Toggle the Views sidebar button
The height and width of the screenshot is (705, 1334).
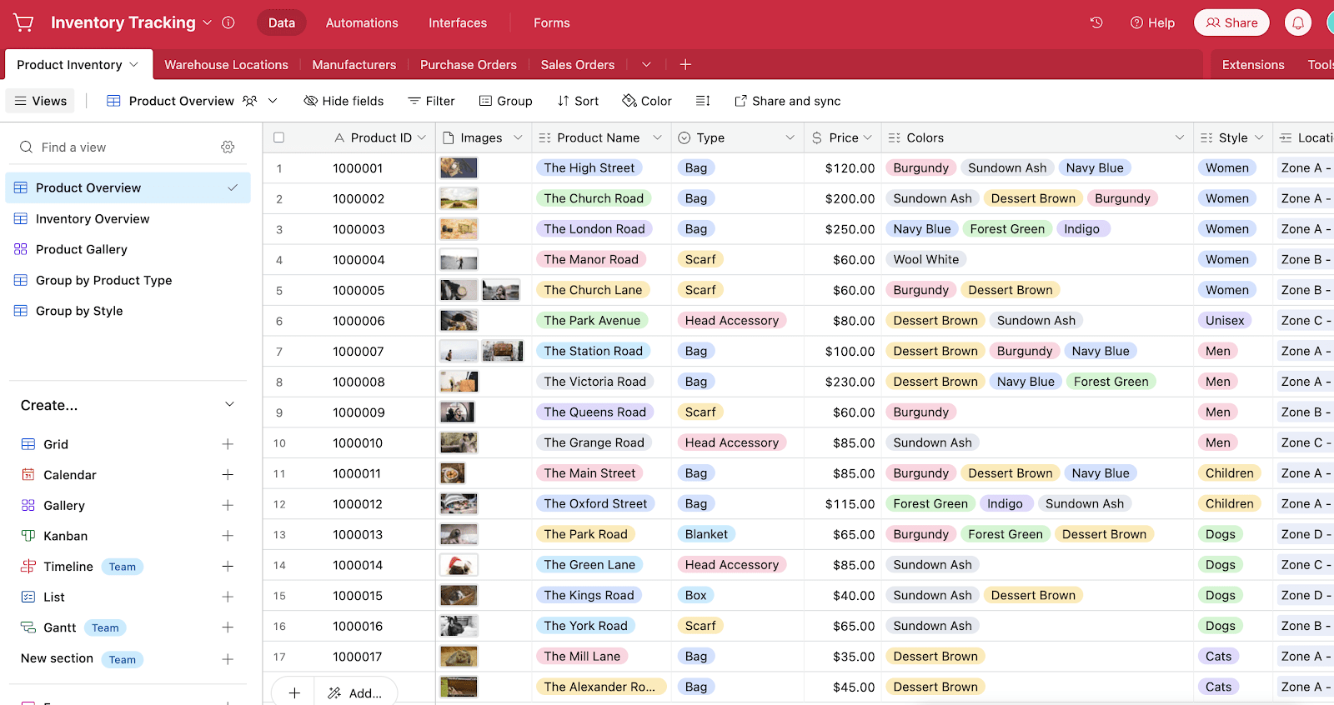coord(40,101)
